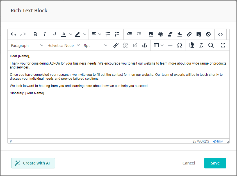Open the Helvetica Neue font dropdown
This screenshot has height=176, width=237.
tap(63, 45)
